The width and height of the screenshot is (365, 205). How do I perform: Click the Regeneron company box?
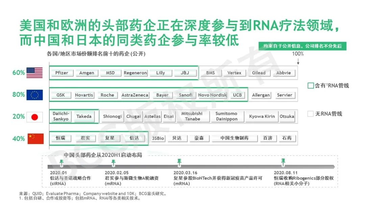pyautogui.click(x=135, y=73)
